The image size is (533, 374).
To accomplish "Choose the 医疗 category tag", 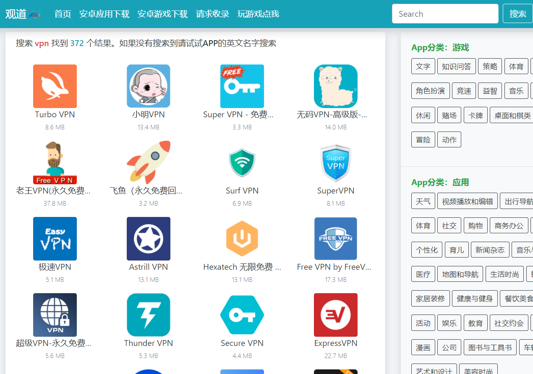I will (x=423, y=274).
